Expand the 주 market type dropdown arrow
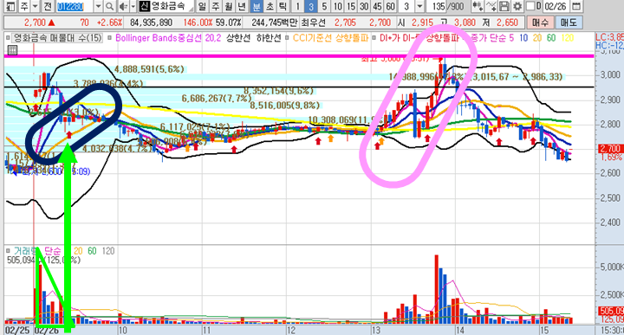 [35, 6]
